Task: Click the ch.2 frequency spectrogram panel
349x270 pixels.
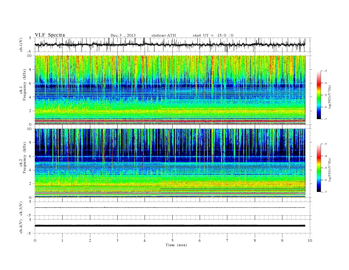Action: (170, 163)
